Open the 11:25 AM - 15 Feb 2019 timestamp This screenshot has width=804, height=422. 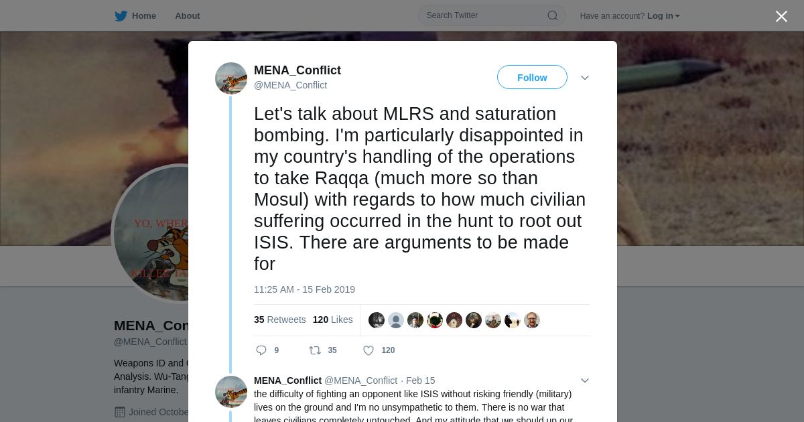click(x=304, y=289)
